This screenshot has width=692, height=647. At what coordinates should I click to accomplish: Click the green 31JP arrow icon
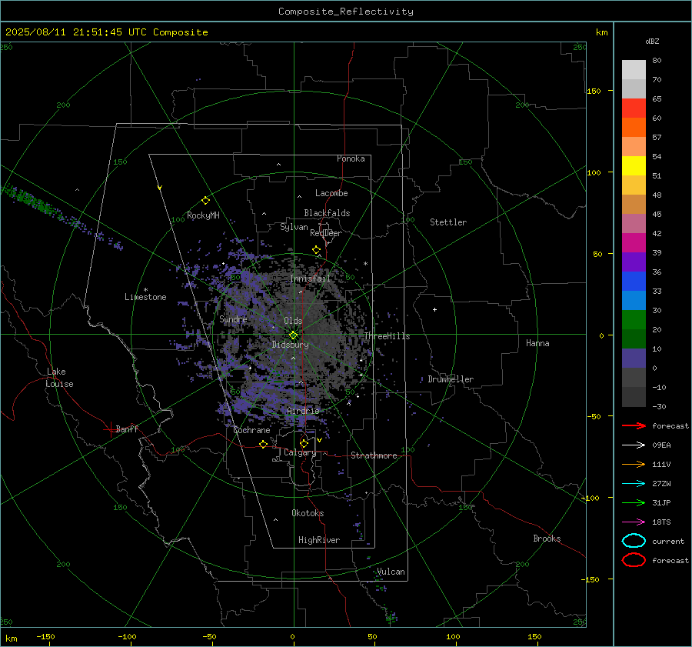tap(634, 502)
